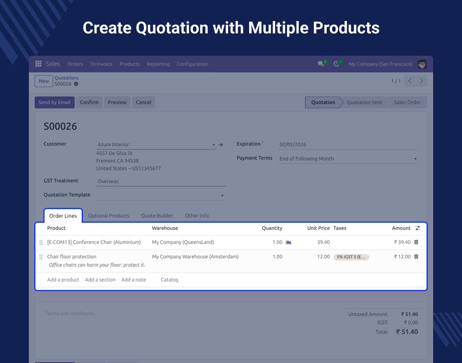Click My Company Warehouse (Amsterdam) cell
This screenshot has height=363, width=462.
196,257
